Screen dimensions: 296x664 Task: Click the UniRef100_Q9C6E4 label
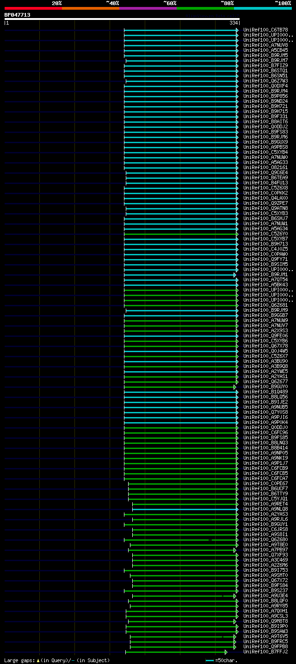[x=266, y=173]
